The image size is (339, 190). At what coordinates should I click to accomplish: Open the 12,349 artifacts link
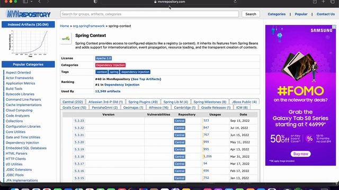108,91
